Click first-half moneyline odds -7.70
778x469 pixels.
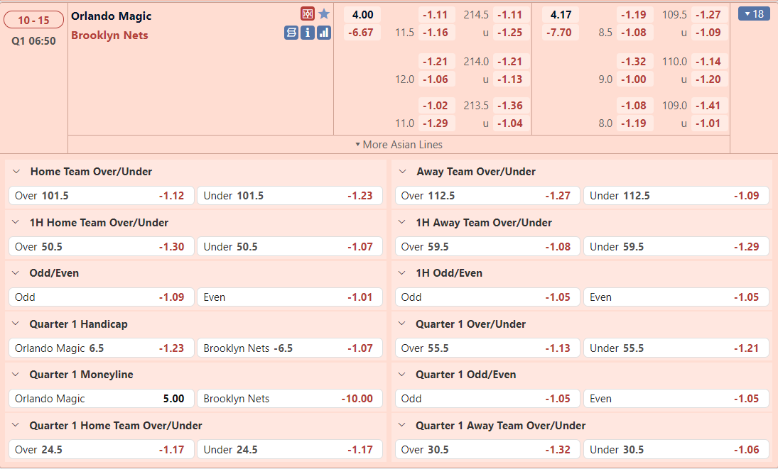(x=561, y=33)
